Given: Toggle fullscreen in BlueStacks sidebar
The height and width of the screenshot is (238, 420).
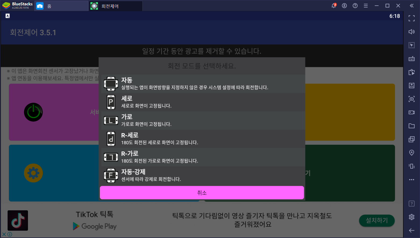Looking at the screenshot, I should tap(412, 18).
